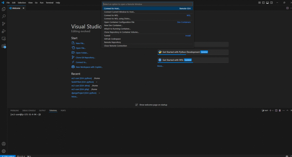Split the terminal using the split icon
This screenshot has height=157, width=292.
tap(276, 110)
